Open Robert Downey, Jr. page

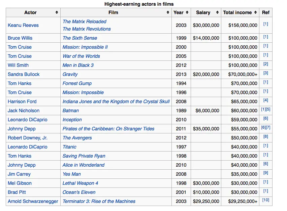28,138
